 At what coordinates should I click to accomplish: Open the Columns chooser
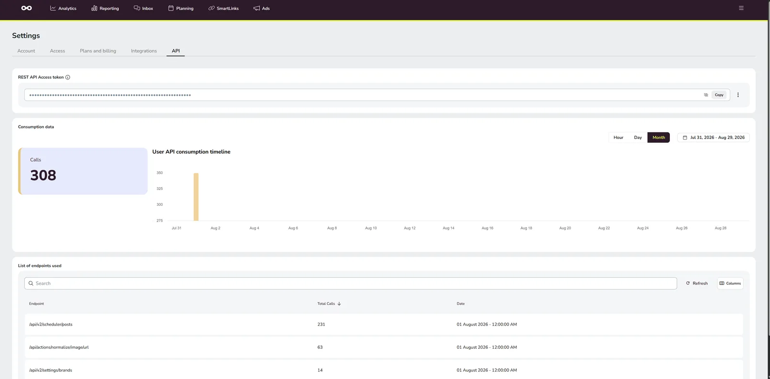pos(730,283)
